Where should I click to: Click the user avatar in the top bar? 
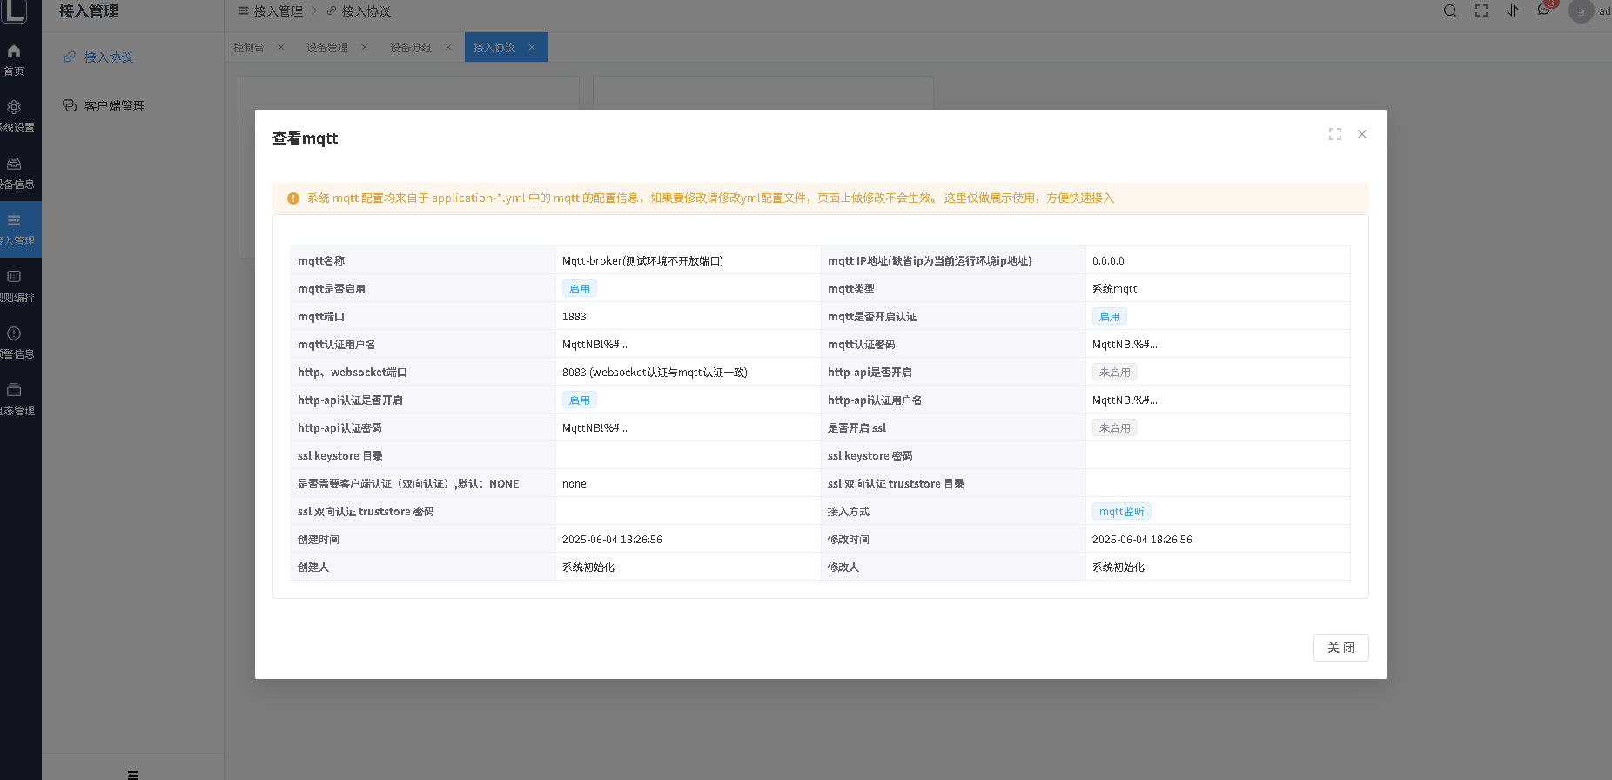coord(1581,11)
